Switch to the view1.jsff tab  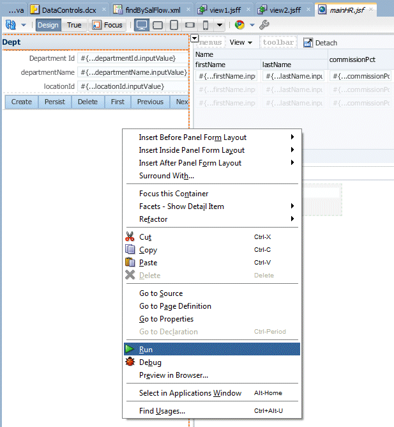coord(225,10)
